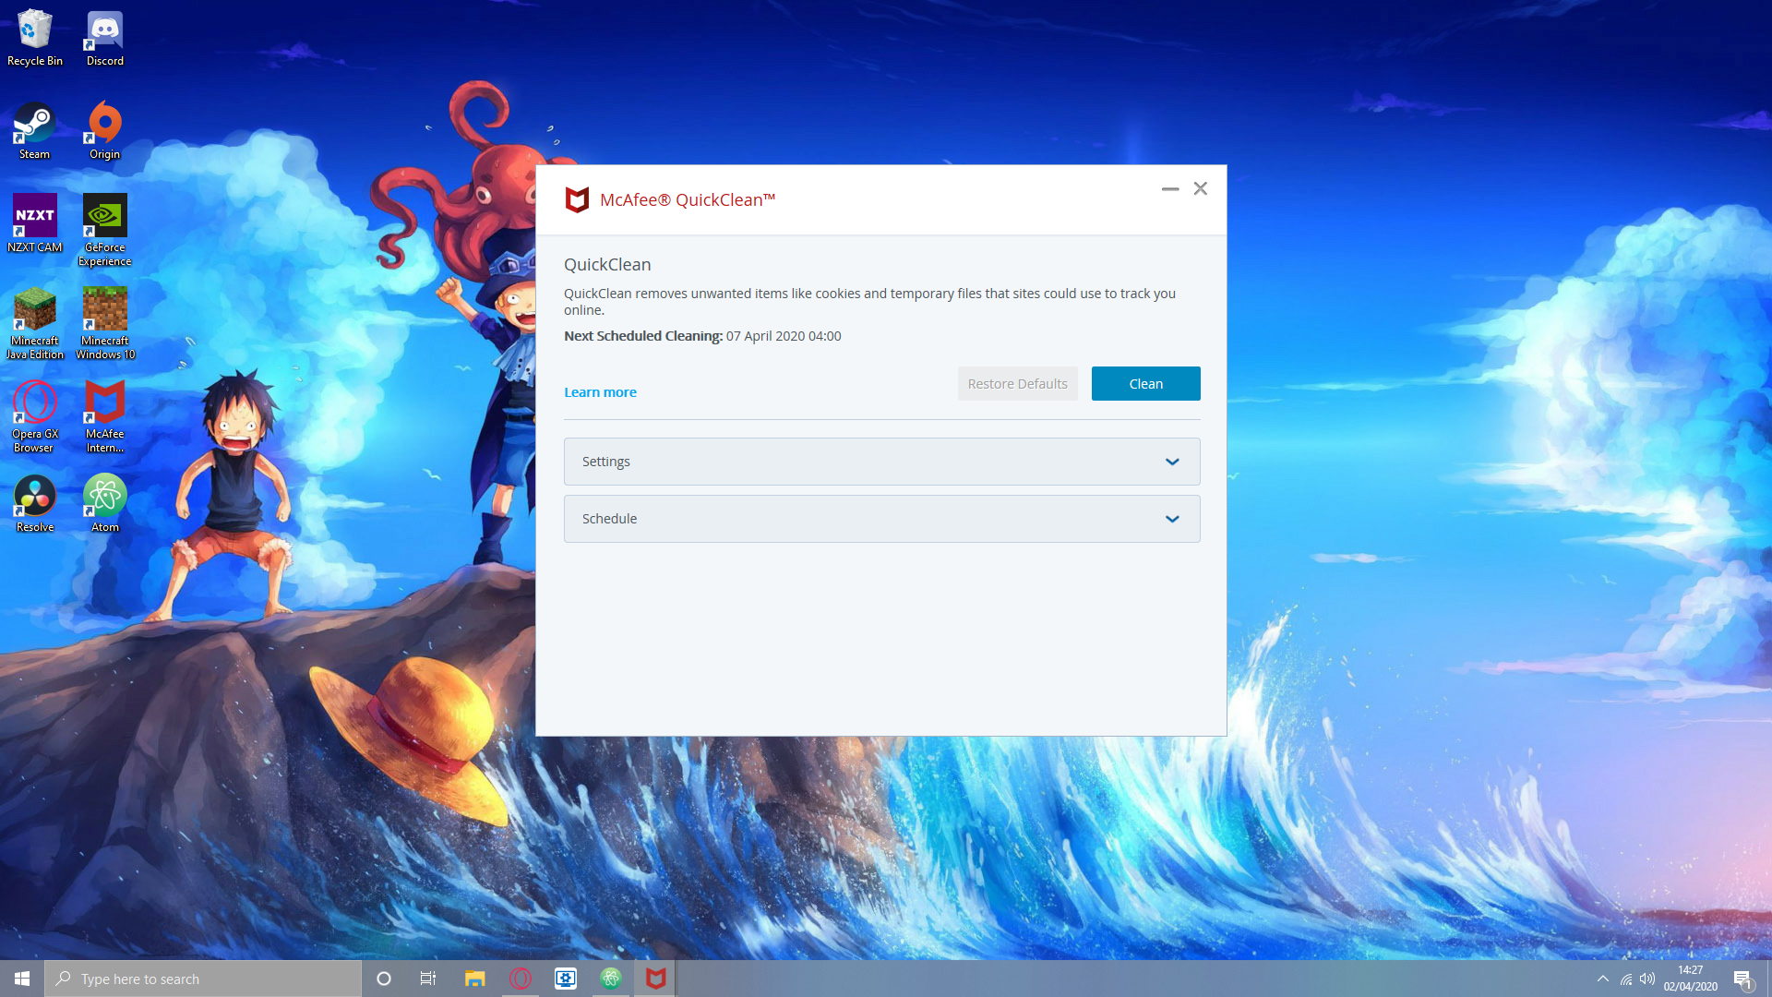
Task: Expand the Schedule section chevron
Action: (x=1172, y=519)
